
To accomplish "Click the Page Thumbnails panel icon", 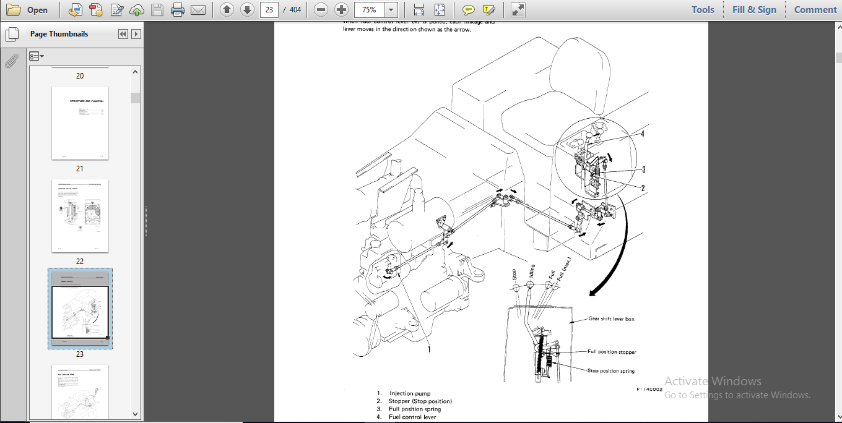I will [x=11, y=34].
